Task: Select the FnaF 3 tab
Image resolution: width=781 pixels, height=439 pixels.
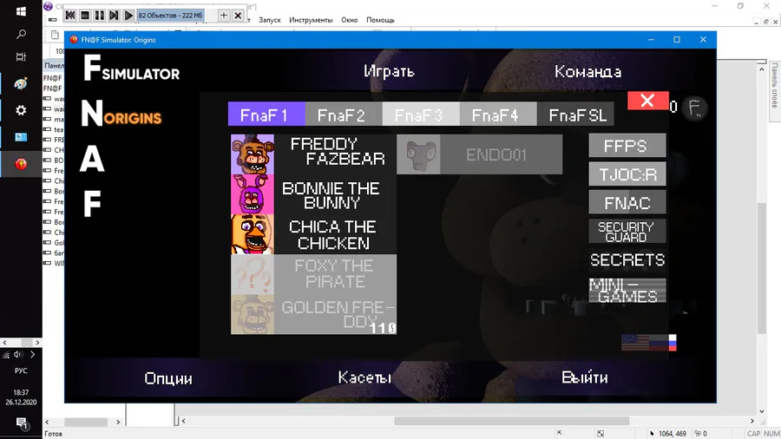Action: pyautogui.click(x=421, y=114)
